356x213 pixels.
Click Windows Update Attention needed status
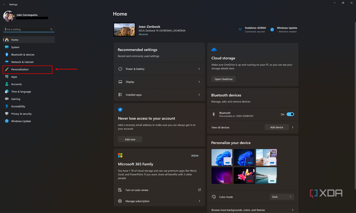click(284, 30)
